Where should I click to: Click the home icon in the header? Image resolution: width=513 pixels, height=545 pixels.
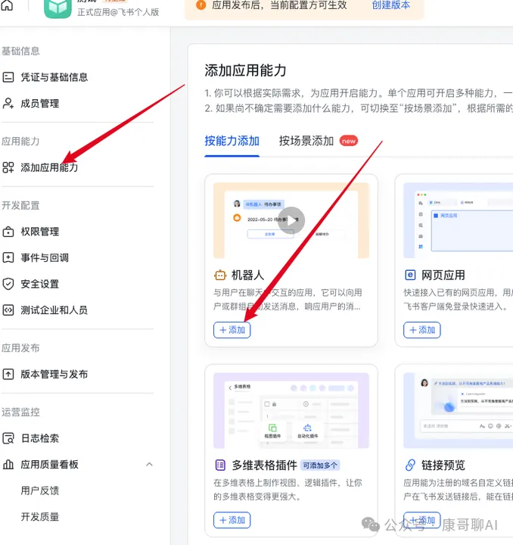coord(7,5)
